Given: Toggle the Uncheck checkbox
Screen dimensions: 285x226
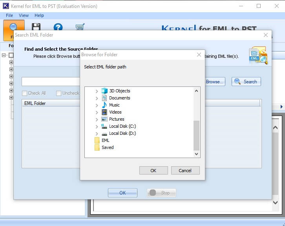Looking at the screenshot, I should point(58,94).
